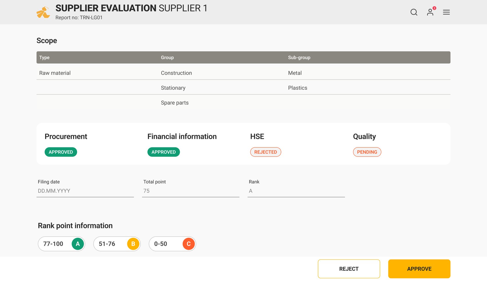487x281 pixels.
Task: Click the Type column header
Action: 44,58
